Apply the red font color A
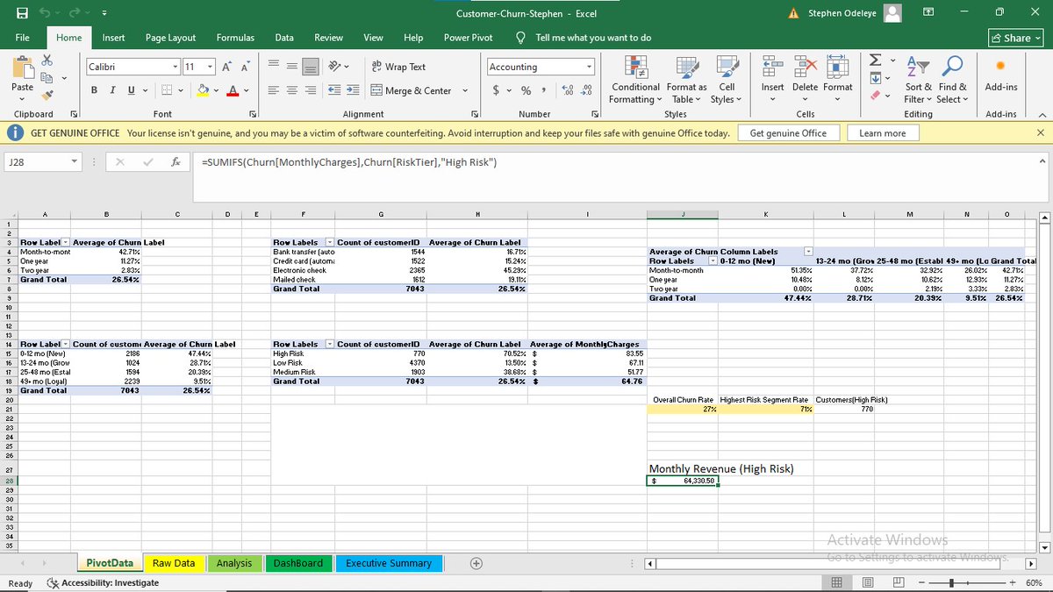This screenshot has width=1053, height=592. [233, 90]
